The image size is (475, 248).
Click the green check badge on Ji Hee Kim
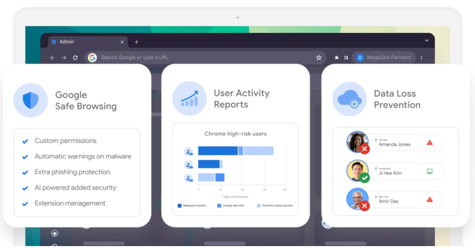[x=365, y=178]
